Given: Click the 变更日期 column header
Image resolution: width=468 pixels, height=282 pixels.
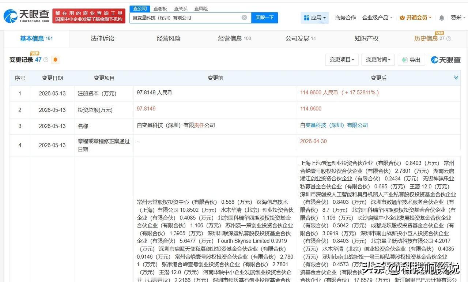Looking at the screenshot, I should click(52, 78).
